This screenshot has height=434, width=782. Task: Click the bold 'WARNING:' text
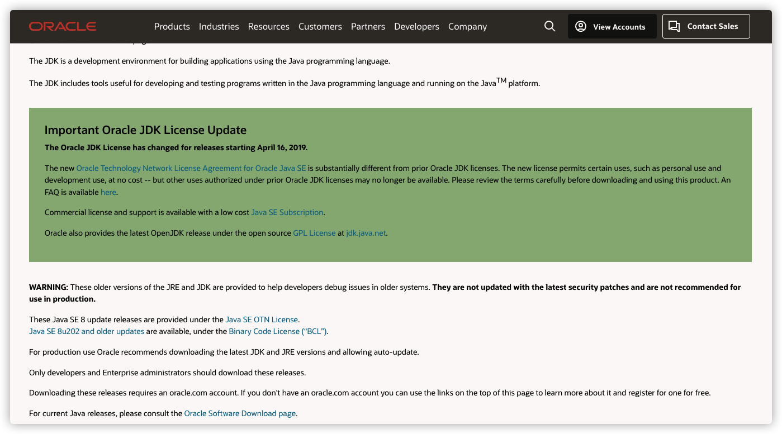(x=49, y=287)
